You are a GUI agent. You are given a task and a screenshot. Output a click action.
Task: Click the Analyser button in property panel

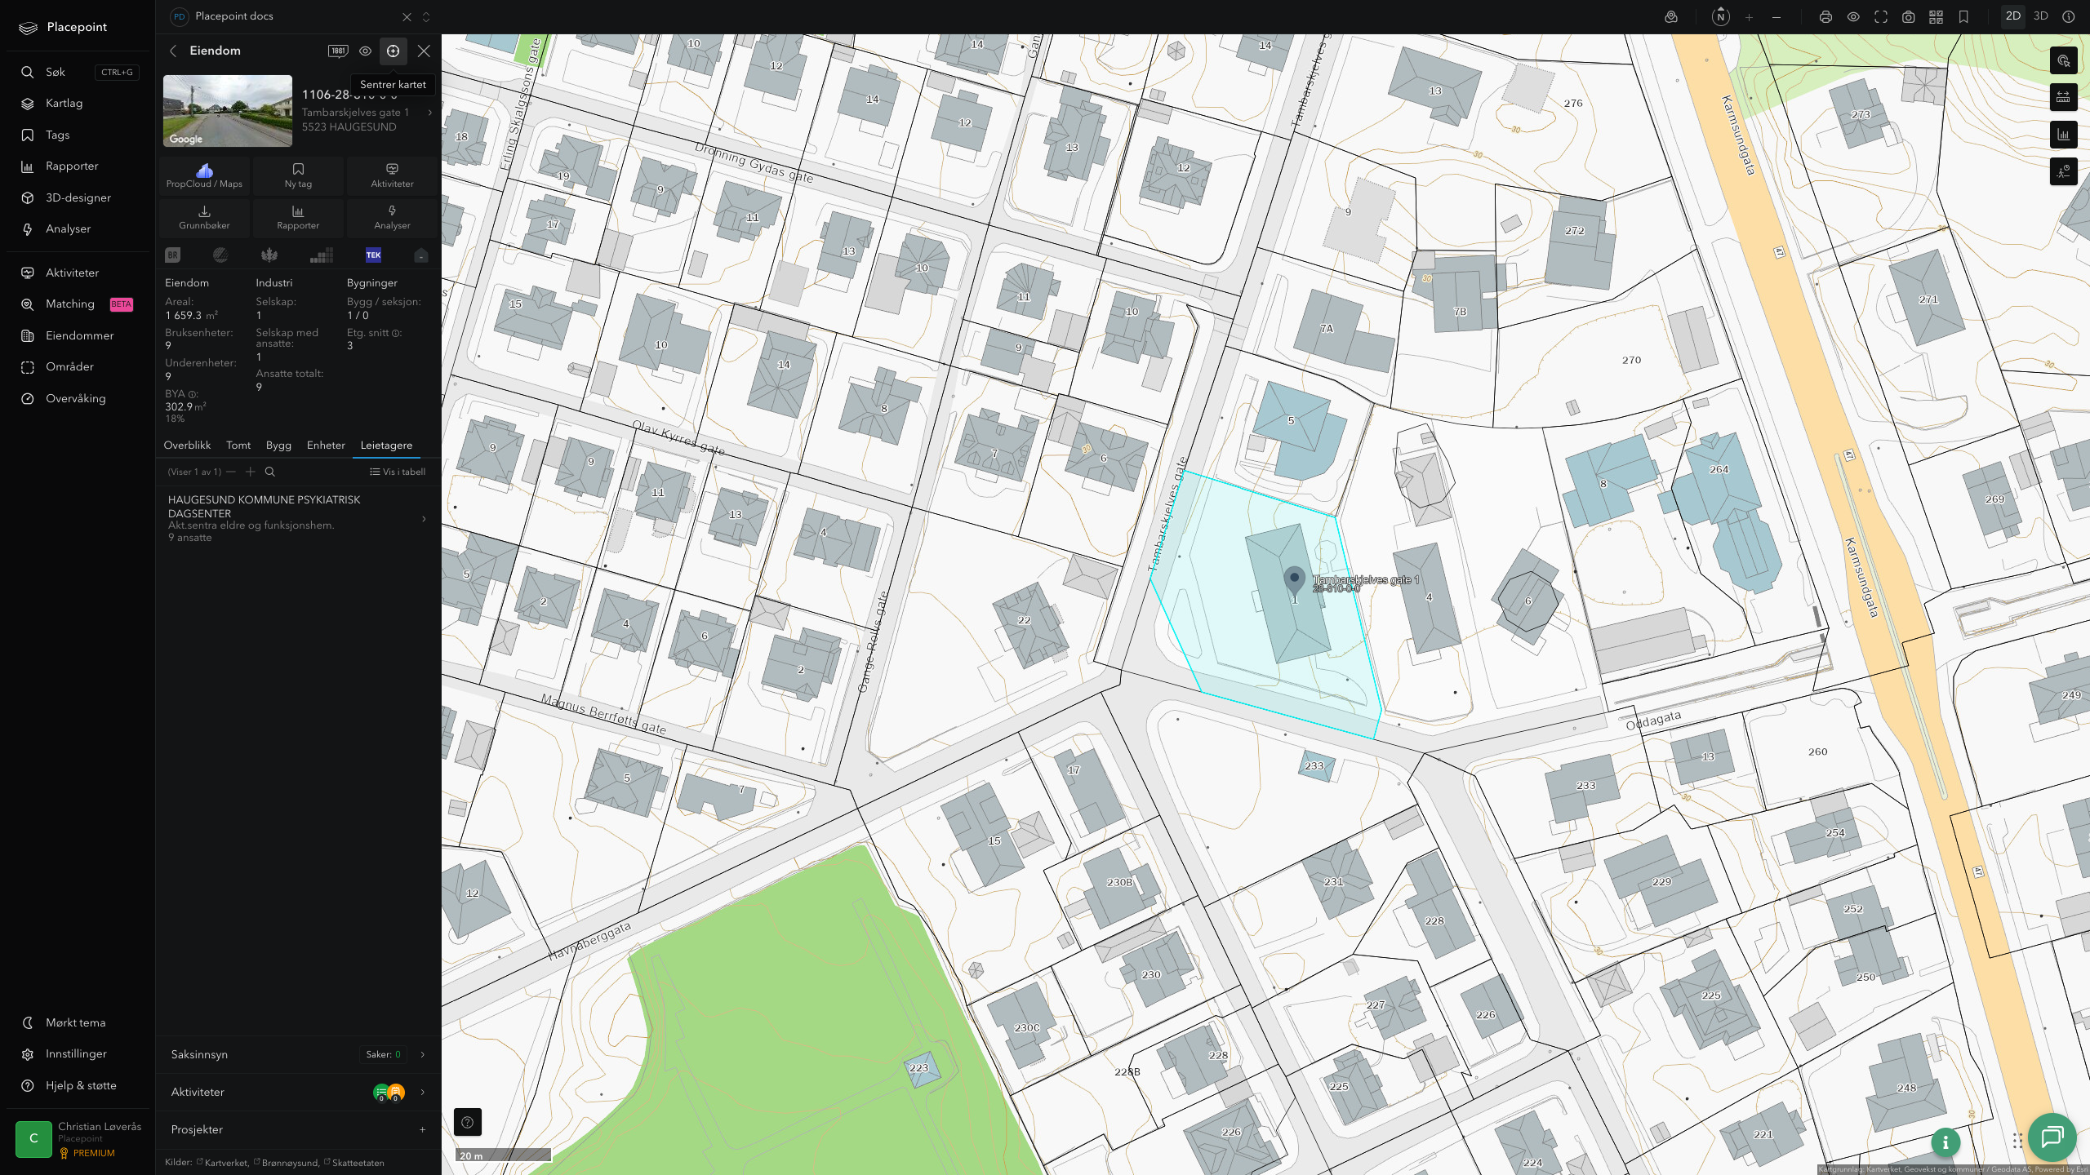pos(392,217)
